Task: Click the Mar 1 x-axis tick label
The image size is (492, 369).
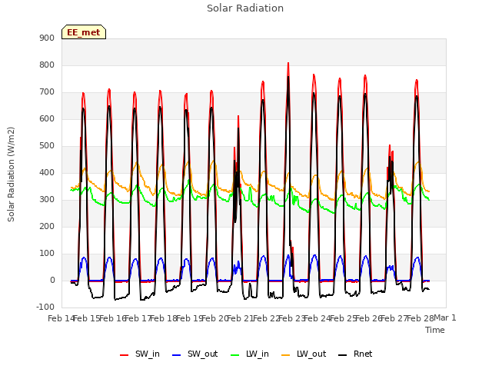Action: (x=445, y=317)
